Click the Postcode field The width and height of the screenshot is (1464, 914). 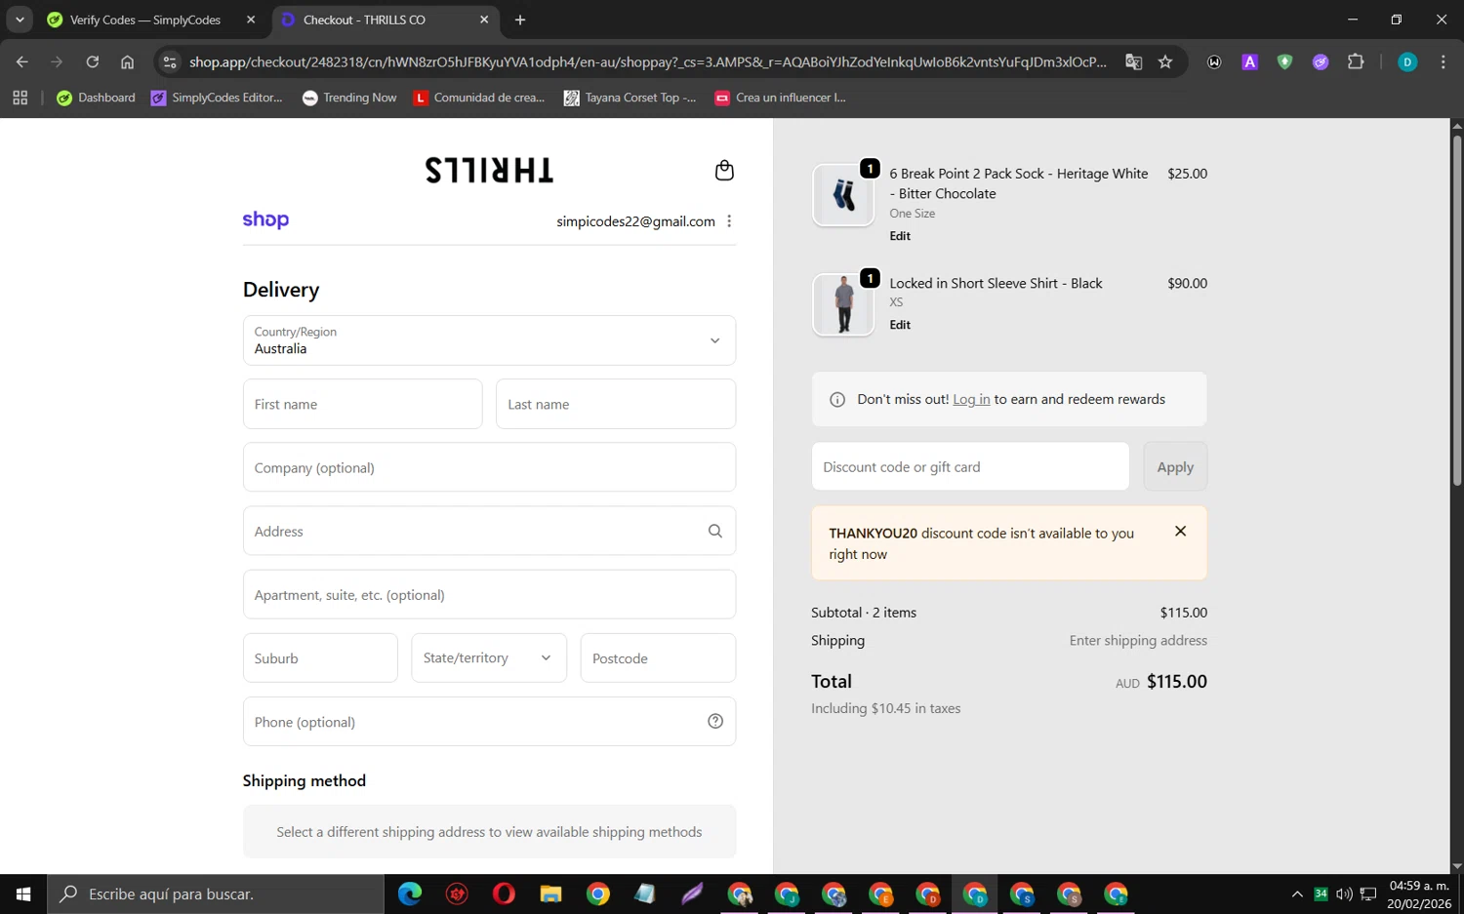tap(658, 657)
